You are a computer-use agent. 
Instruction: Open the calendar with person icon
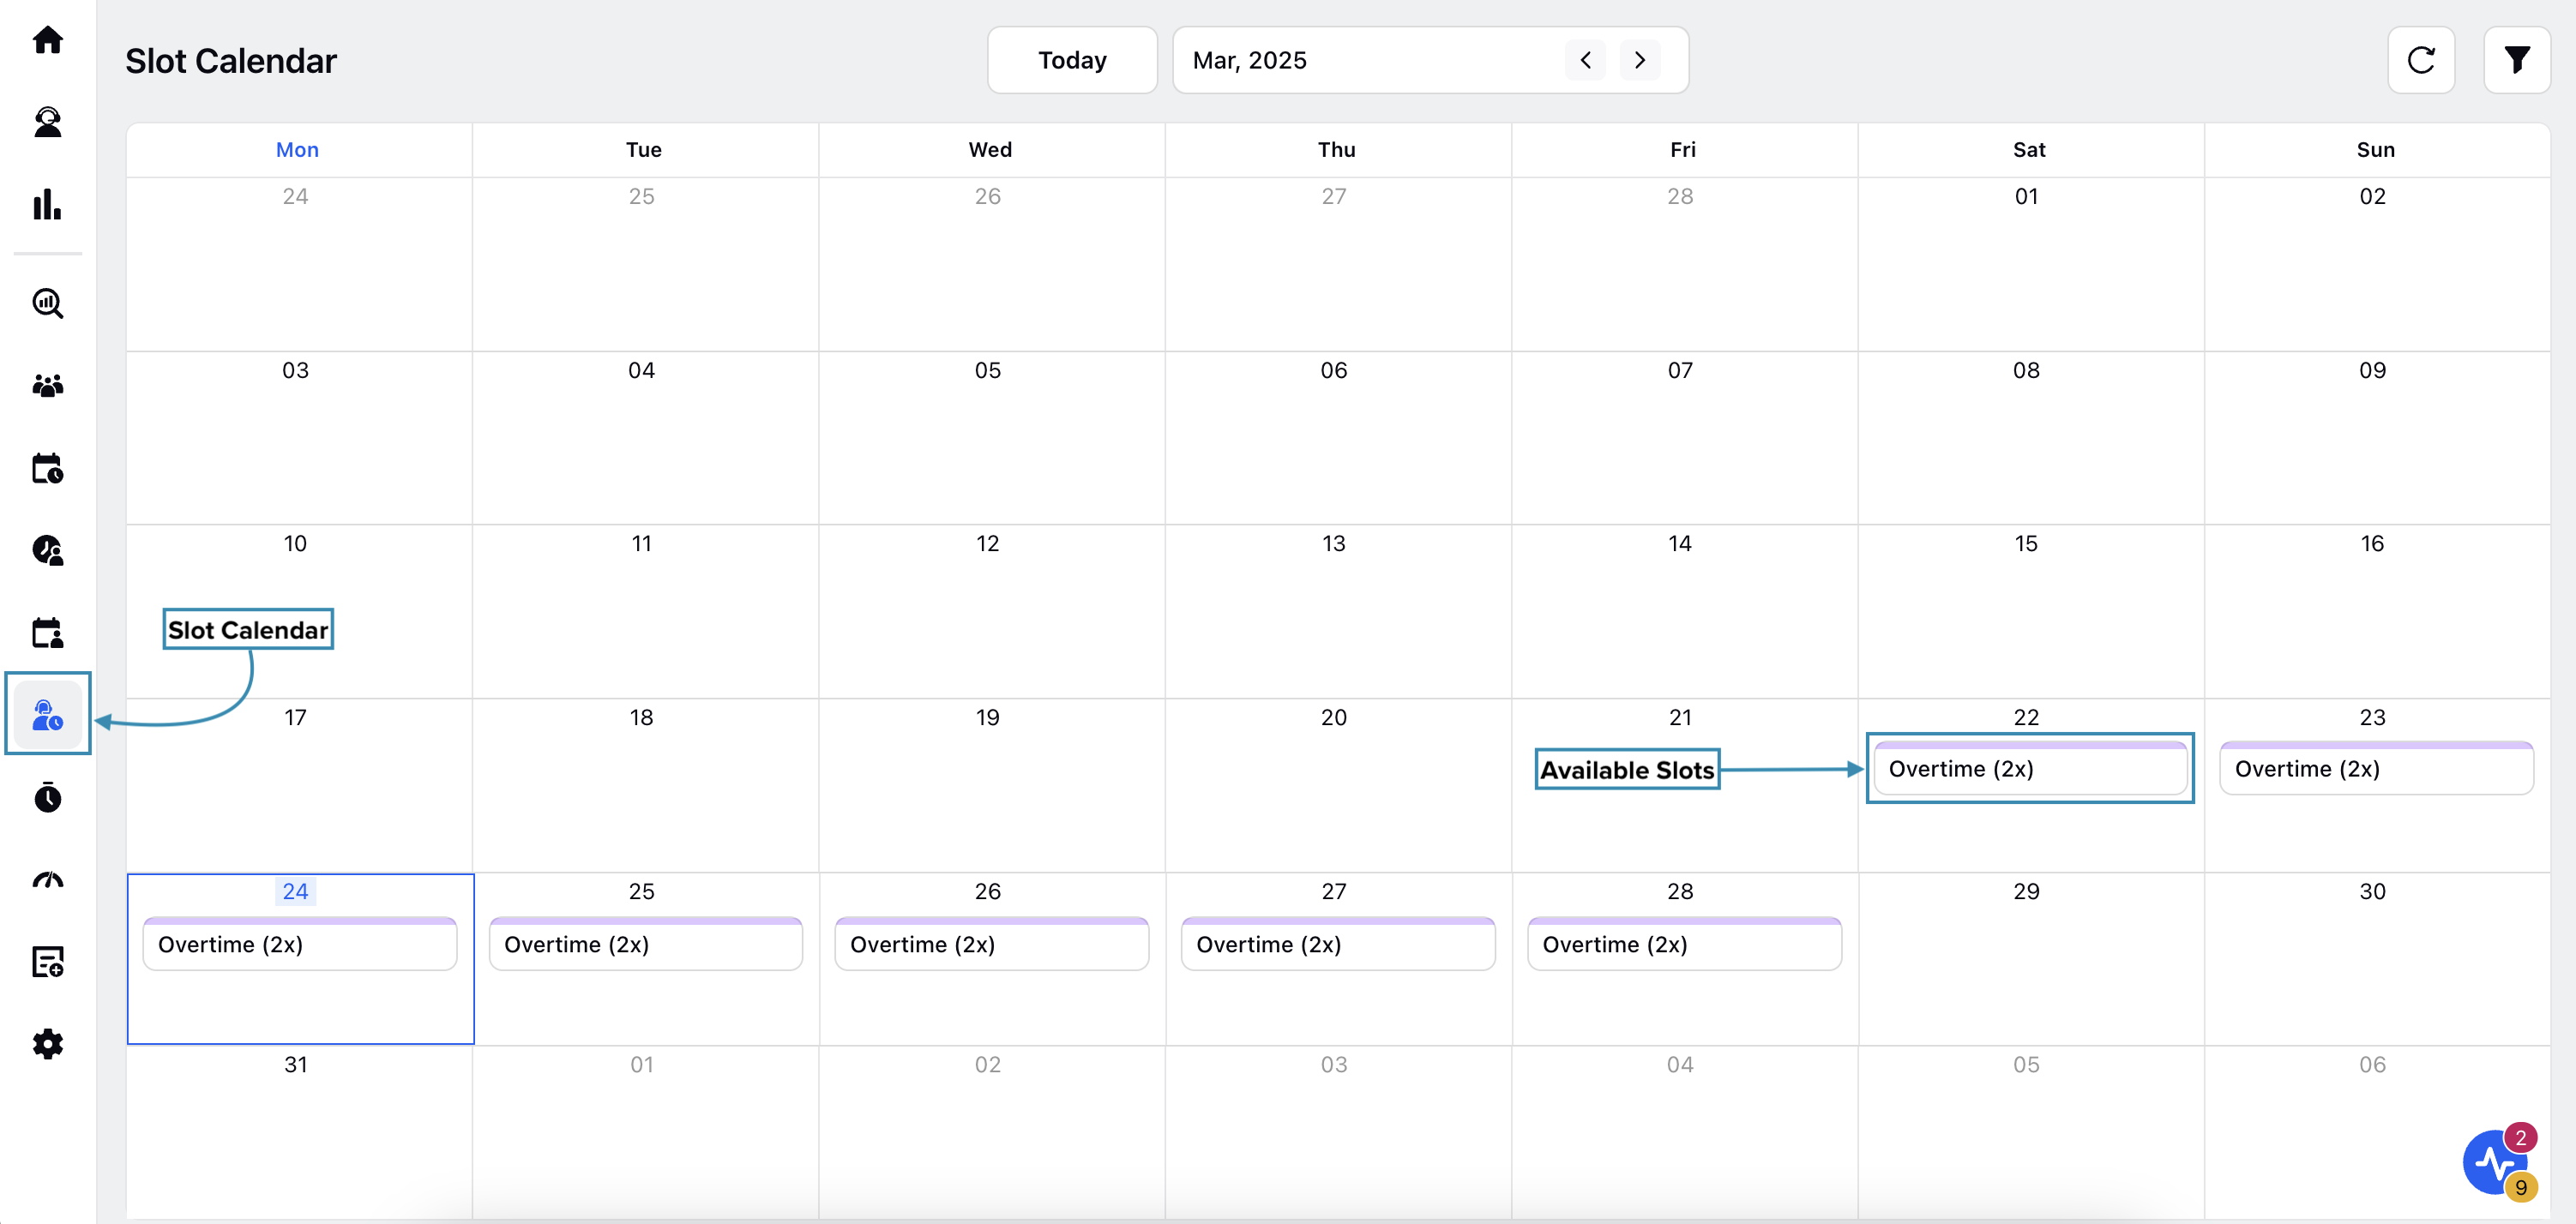pos(47,633)
